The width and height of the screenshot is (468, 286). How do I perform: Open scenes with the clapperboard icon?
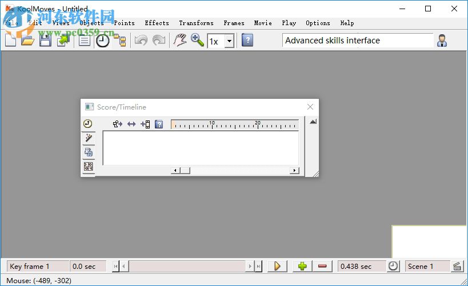pyautogui.click(x=457, y=267)
